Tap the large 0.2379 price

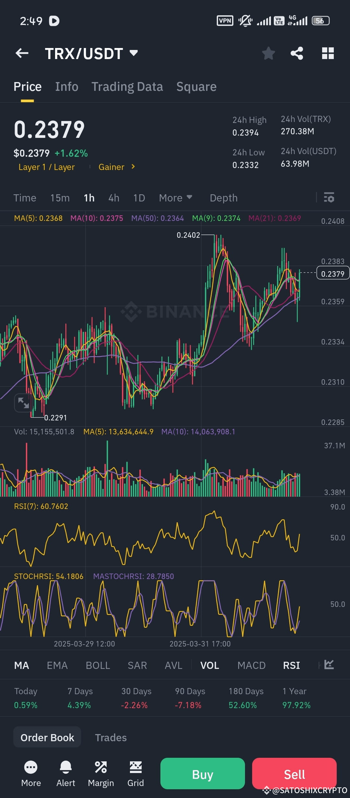pos(49,129)
